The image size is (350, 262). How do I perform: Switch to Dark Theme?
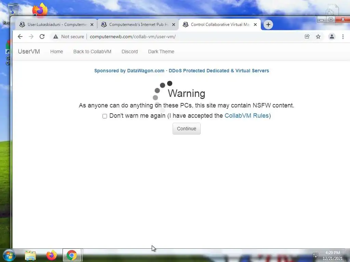tap(161, 52)
